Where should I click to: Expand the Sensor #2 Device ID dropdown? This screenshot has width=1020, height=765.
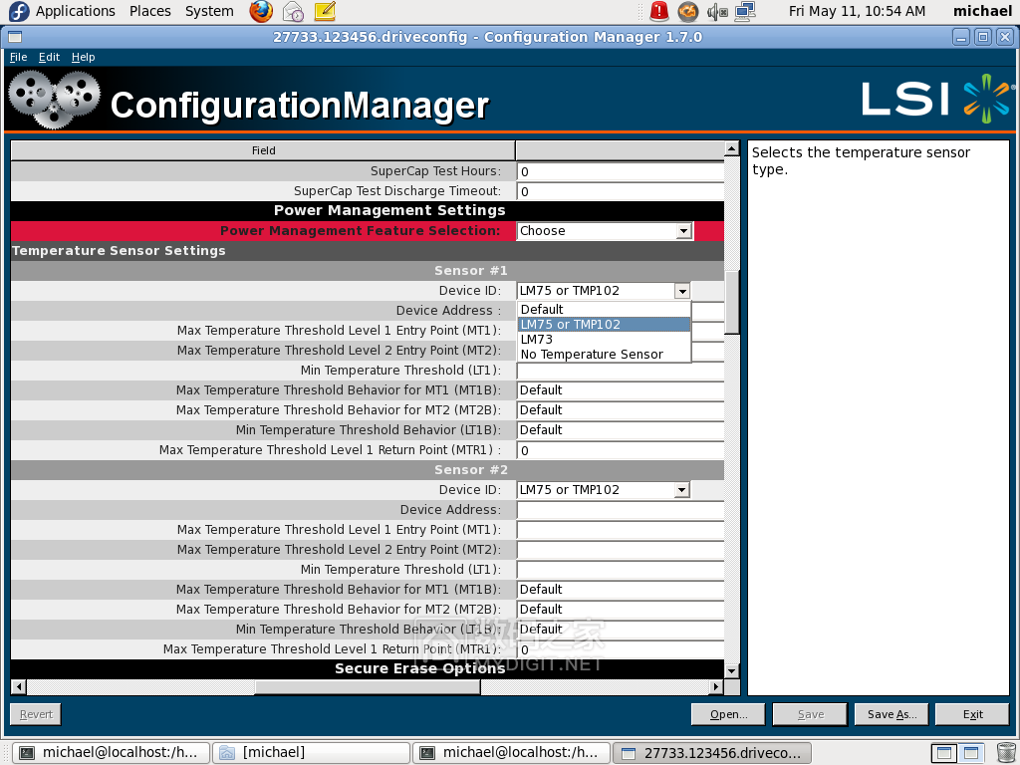coord(681,490)
